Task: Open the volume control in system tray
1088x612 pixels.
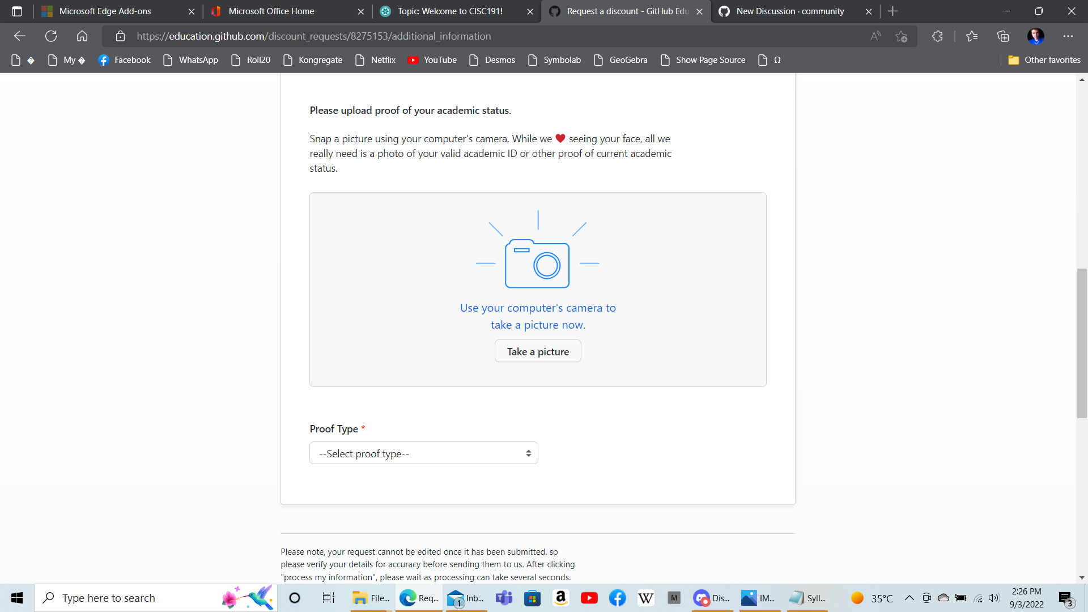Action: 994,598
